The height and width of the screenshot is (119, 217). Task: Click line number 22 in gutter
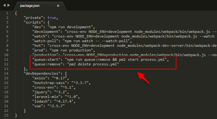pos(6,111)
